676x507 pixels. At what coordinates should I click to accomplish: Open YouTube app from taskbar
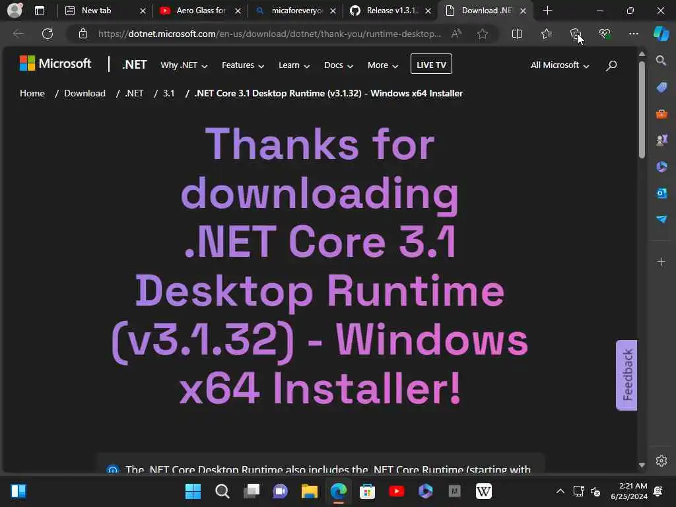coord(396,491)
